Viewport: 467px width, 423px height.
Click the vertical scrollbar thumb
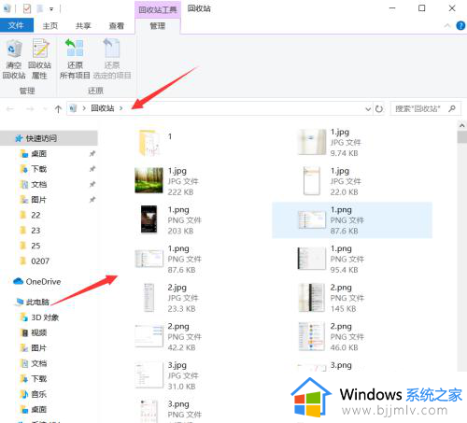[x=462, y=137]
